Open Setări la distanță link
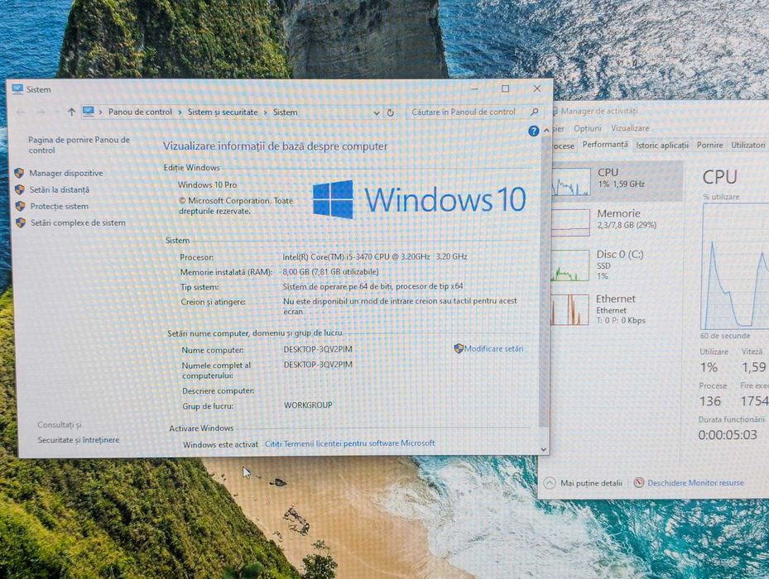 pyautogui.click(x=60, y=189)
